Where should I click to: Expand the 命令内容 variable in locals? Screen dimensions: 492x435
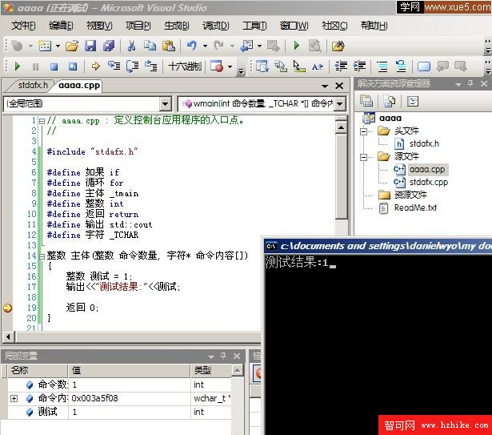14,398
